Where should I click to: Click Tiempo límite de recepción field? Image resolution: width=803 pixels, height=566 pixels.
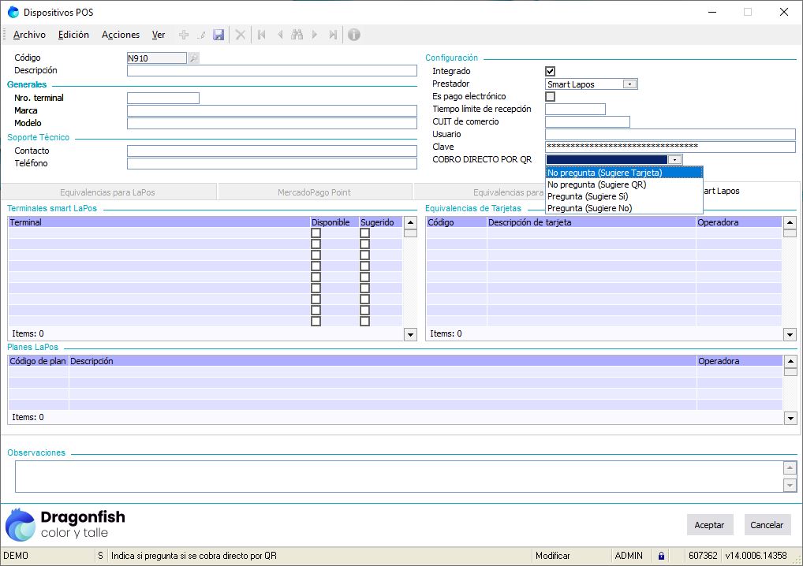(x=575, y=109)
